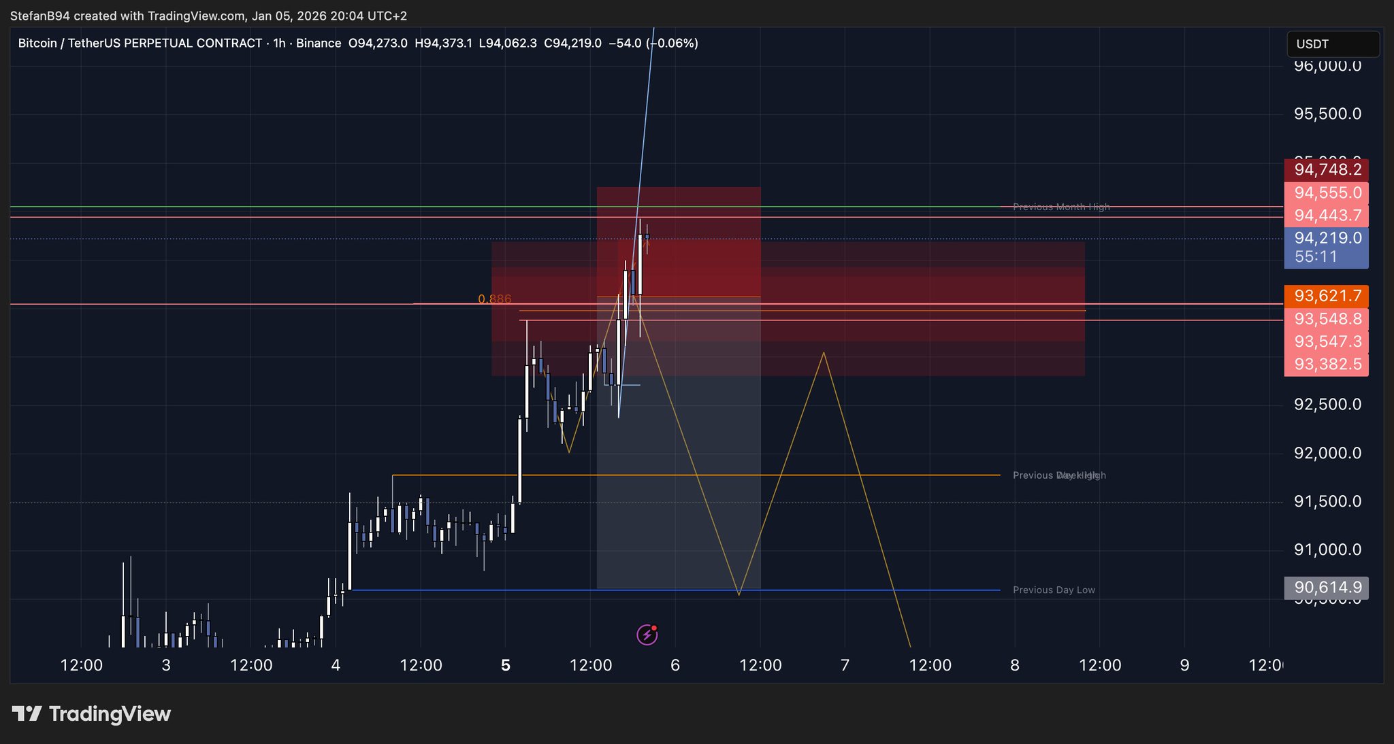Click the TradingView logo at bottom left
The width and height of the screenshot is (1394, 744).
tap(91, 714)
